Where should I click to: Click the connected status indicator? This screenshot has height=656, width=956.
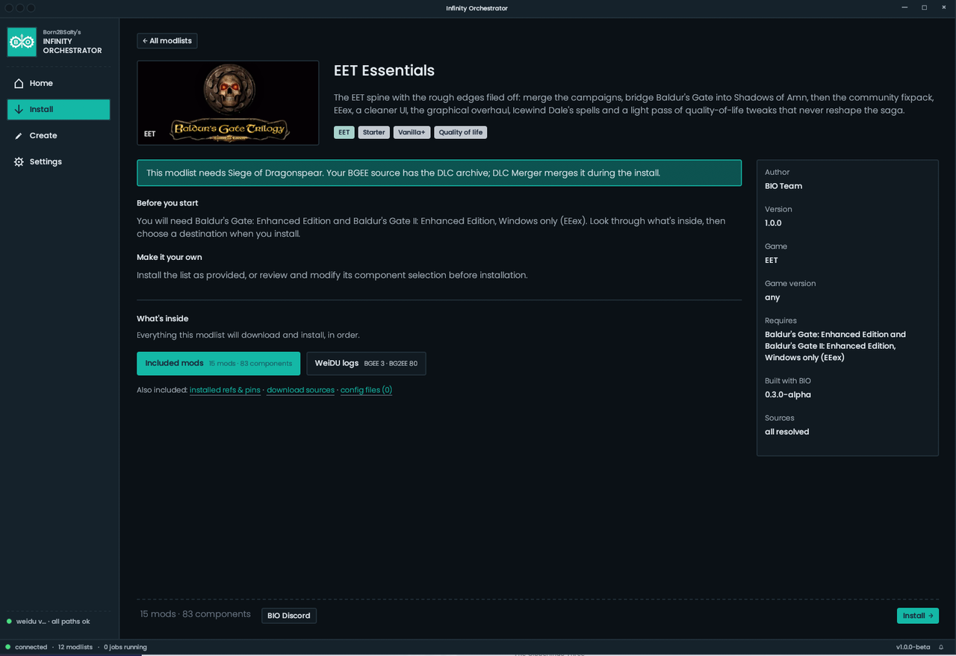(x=26, y=647)
